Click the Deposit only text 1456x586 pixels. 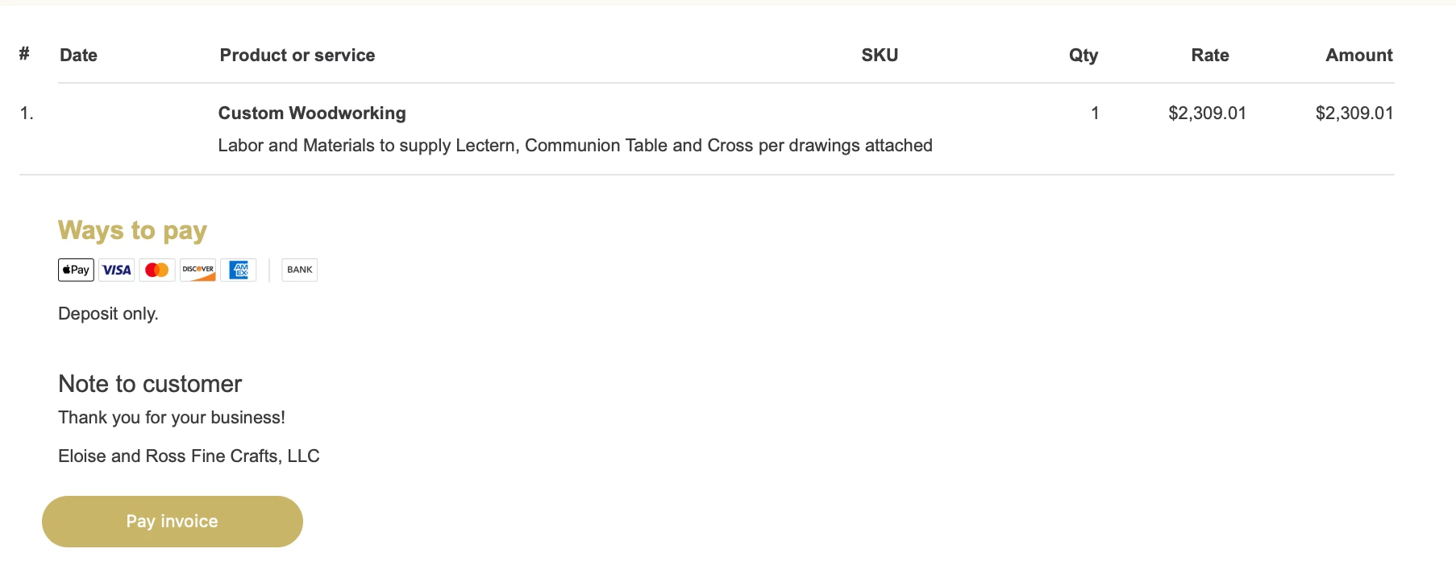pos(108,314)
